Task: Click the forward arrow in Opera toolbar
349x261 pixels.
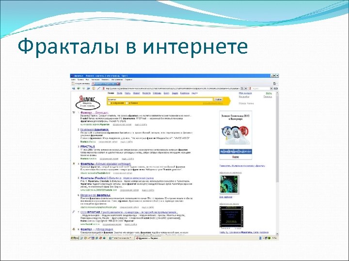Action: coord(83,88)
